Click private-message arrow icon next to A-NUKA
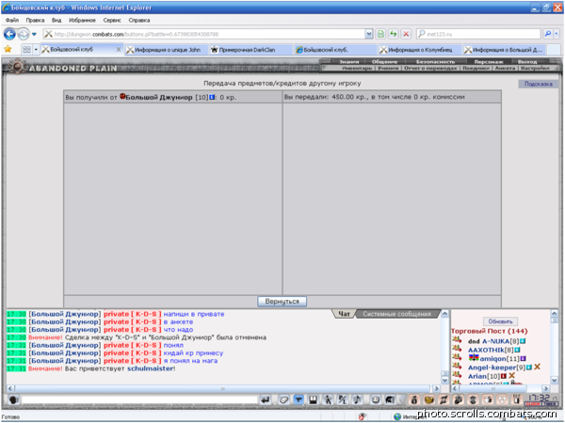The image size is (565, 423). point(458,340)
